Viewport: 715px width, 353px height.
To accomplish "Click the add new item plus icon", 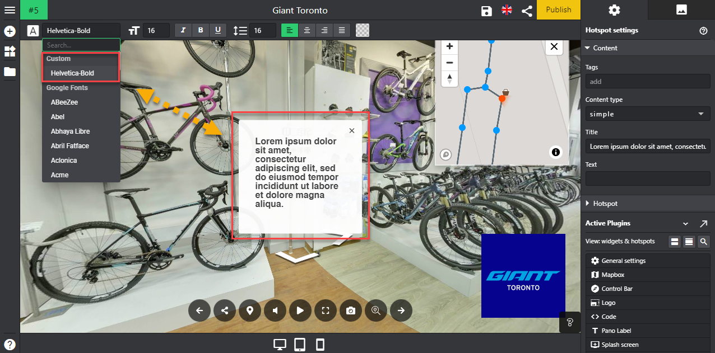I will point(10,31).
